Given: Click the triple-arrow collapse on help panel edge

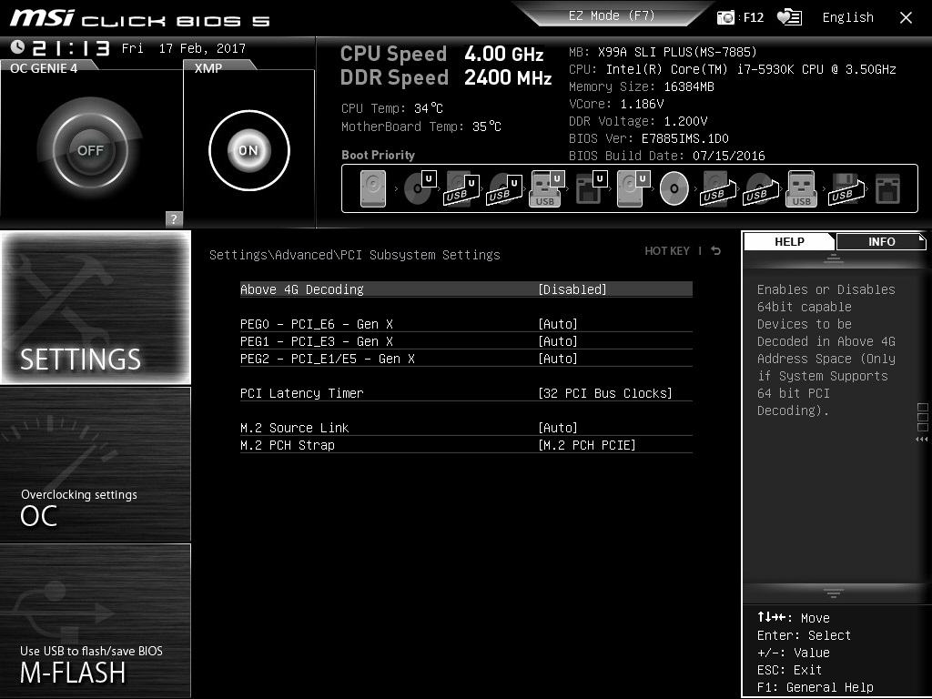Looking at the screenshot, I should (922, 440).
